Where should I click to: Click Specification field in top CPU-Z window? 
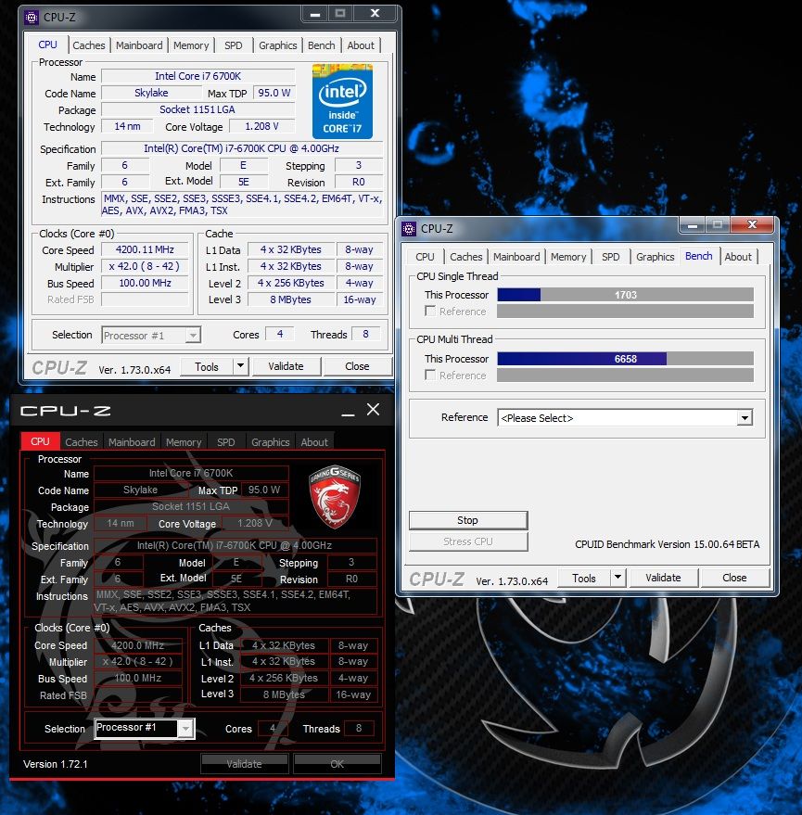(x=242, y=148)
